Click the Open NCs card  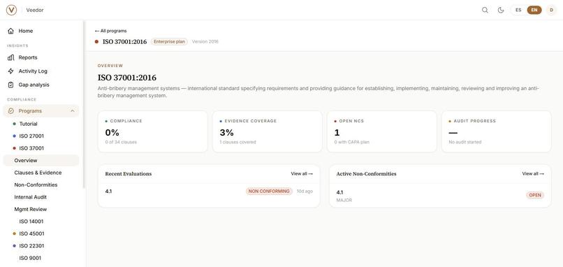(x=381, y=131)
